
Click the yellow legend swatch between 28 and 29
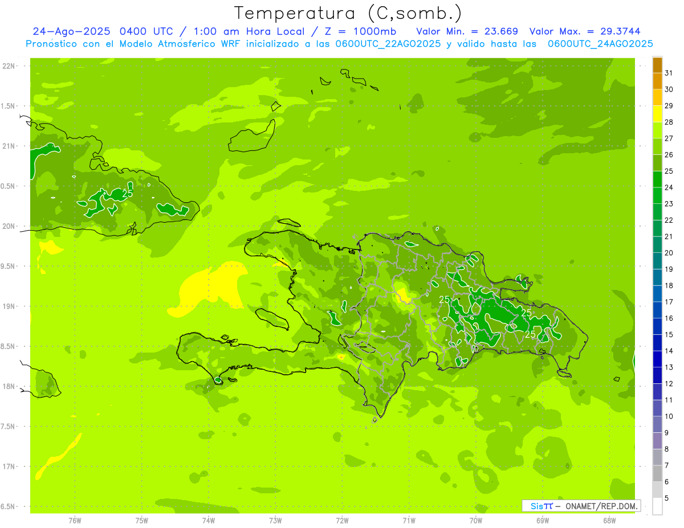tap(657, 114)
